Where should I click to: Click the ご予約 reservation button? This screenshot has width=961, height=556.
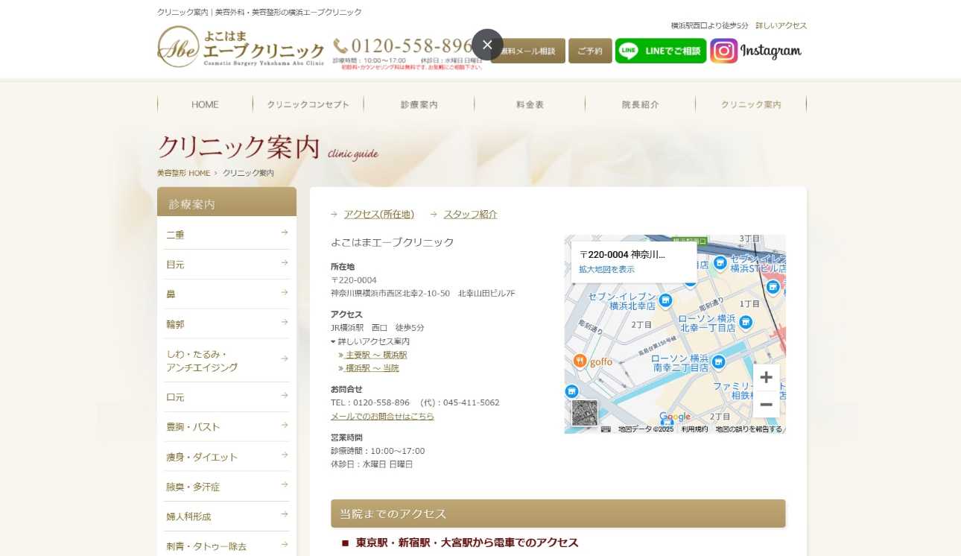pos(590,51)
